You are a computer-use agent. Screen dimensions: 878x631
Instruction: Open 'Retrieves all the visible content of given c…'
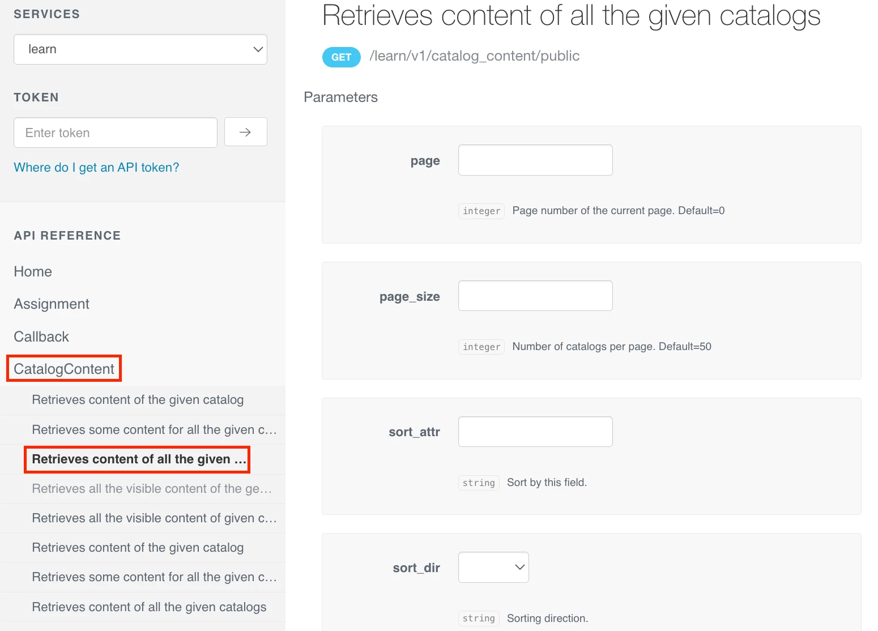coord(154,518)
